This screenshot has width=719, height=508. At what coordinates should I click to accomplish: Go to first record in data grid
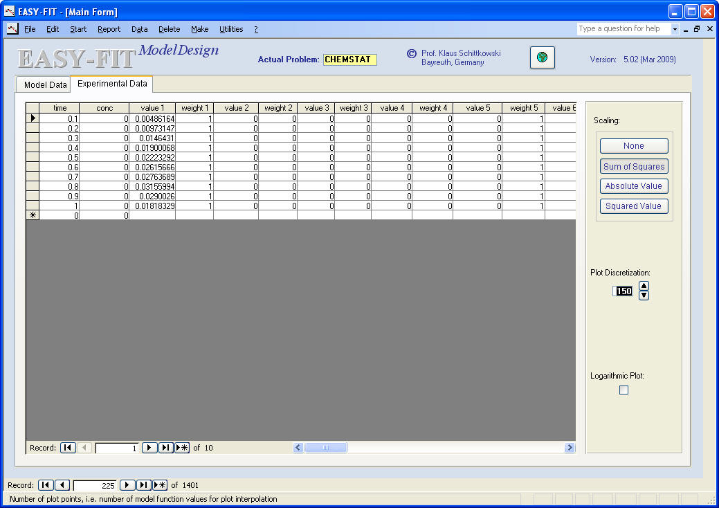pyautogui.click(x=68, y=448)
